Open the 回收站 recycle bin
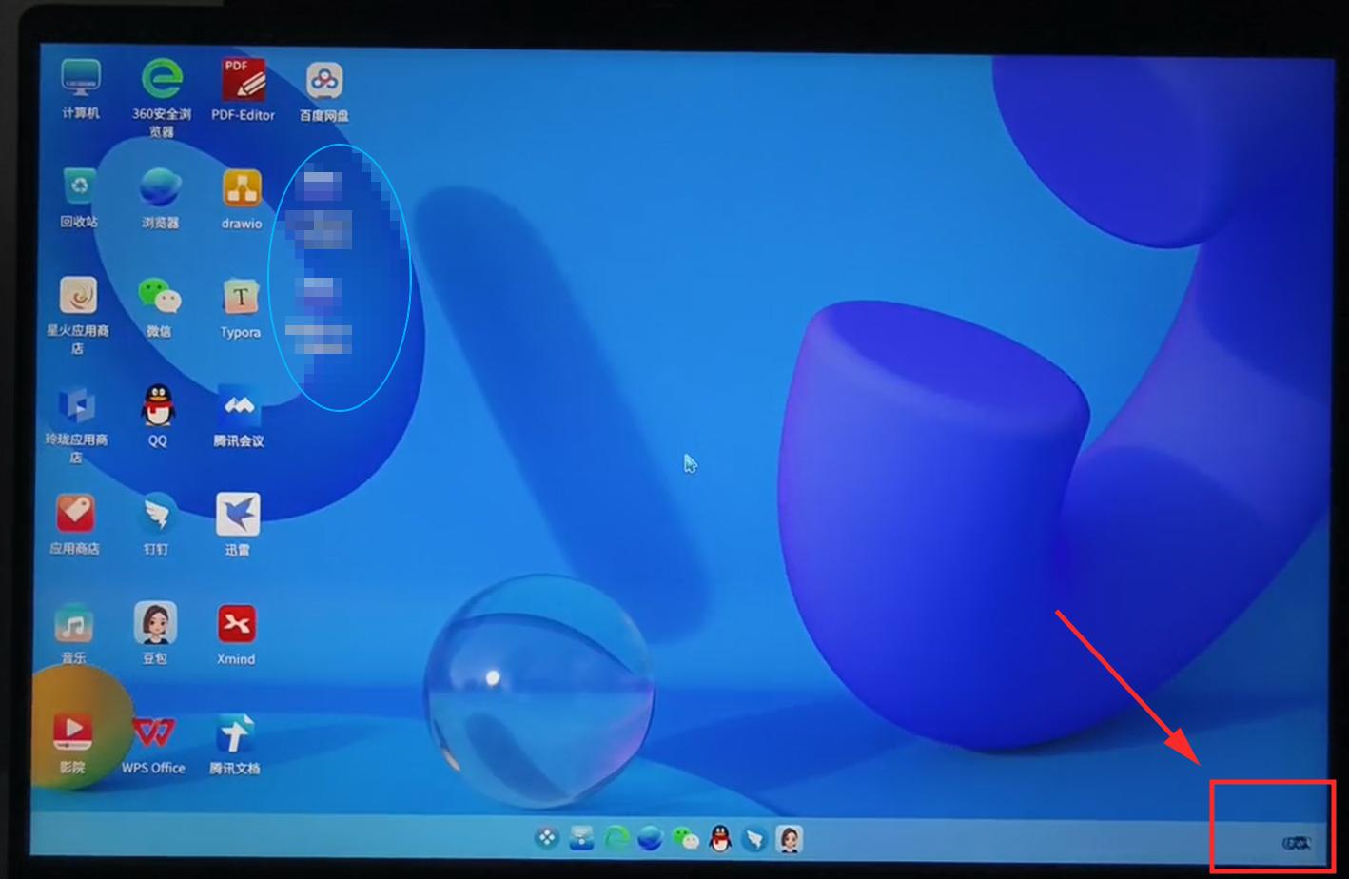Viewport: 1349px width, 879px height. click(79, 186)
